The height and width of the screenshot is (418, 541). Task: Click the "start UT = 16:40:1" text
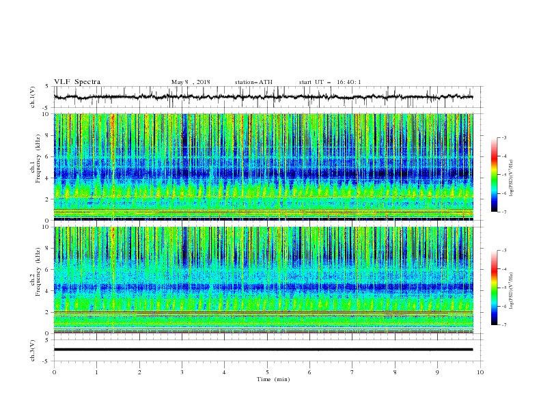(330, 82)
